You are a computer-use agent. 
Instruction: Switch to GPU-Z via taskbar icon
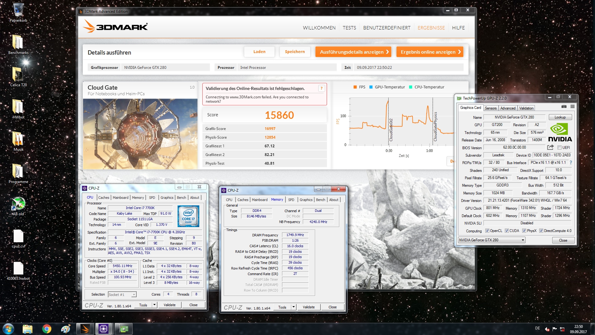124,329
